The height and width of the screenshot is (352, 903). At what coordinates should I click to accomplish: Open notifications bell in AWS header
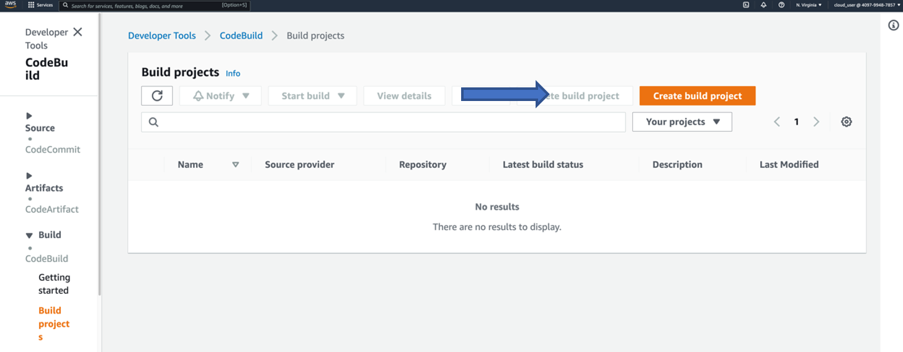[763, 5]
